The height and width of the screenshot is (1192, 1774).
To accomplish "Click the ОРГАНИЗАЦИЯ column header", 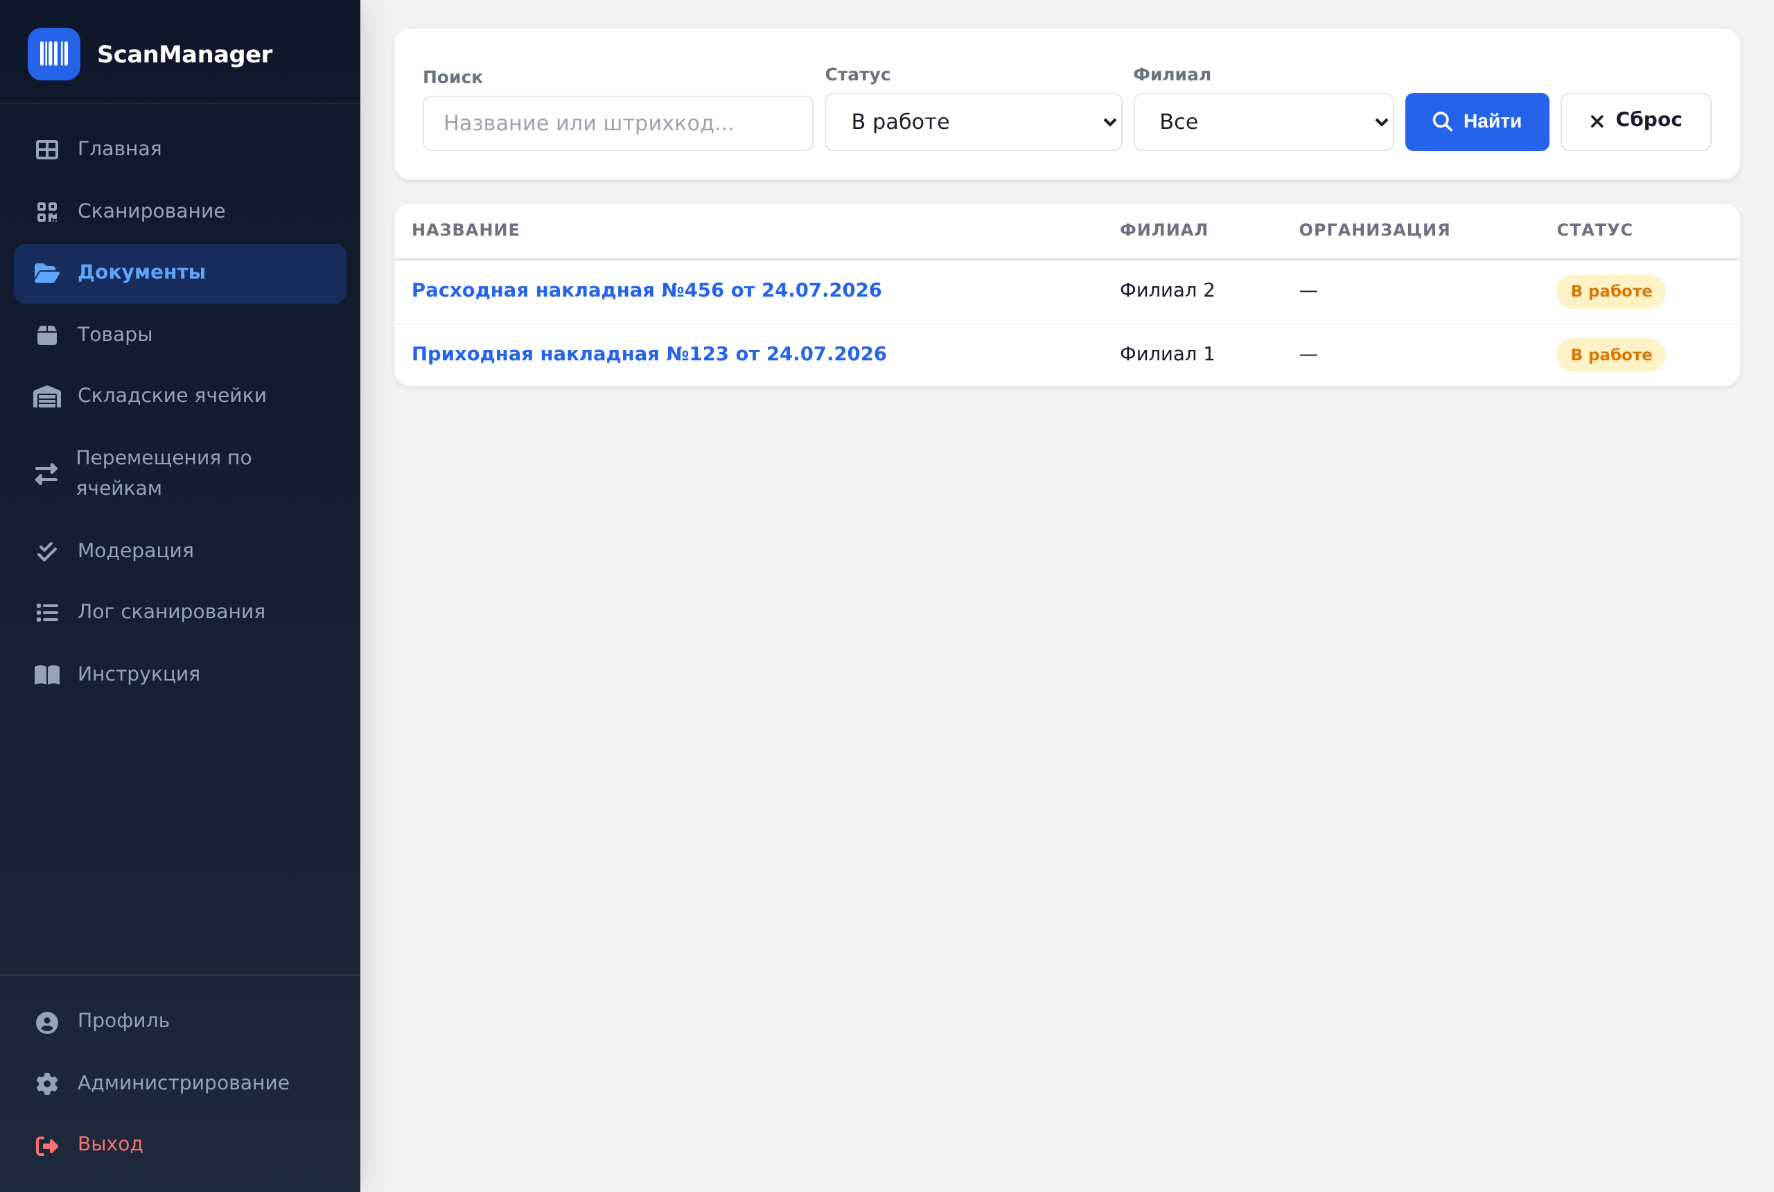I will point(1374,230).
